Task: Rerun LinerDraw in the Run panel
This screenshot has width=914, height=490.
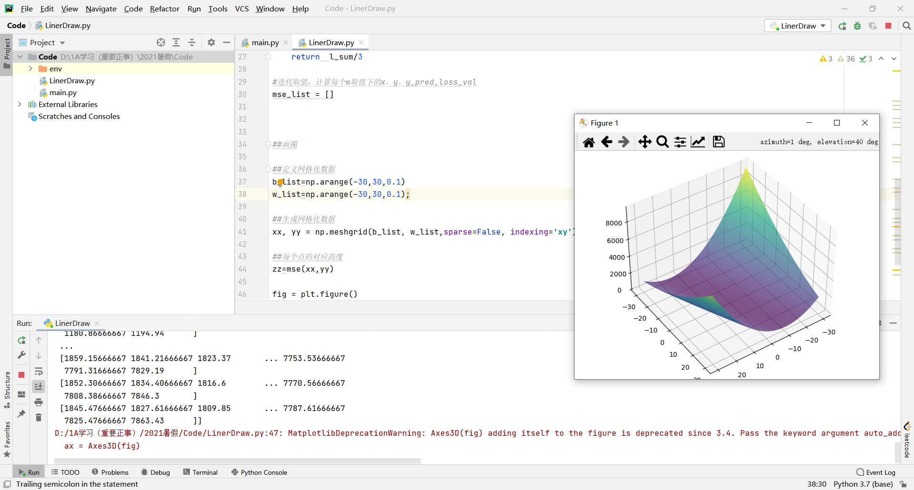Action: coord(21,340)
